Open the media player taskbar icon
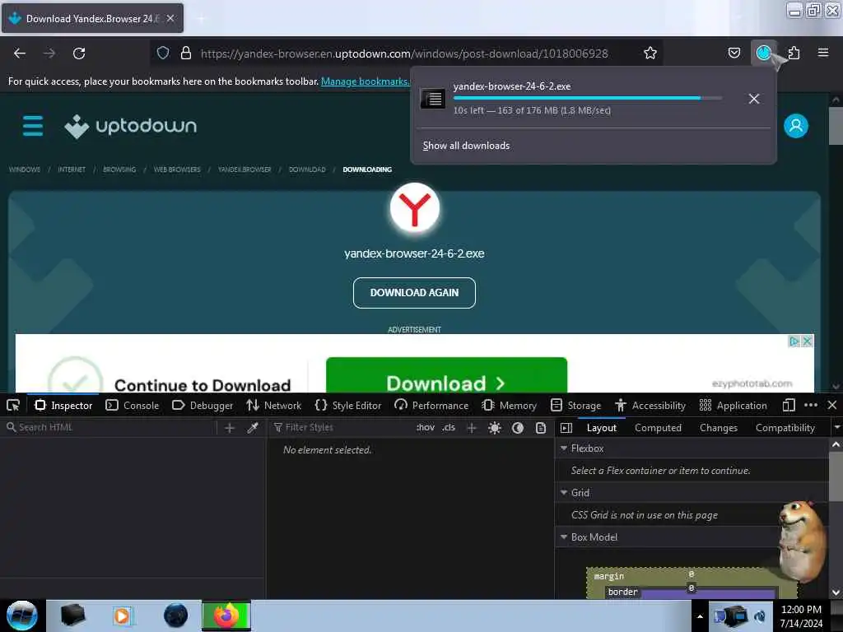The height and width of the screenshot is (632, 843). coord(123,616)
